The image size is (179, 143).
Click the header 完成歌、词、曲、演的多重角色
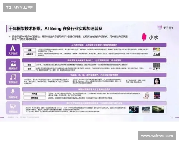click(94, 75)
